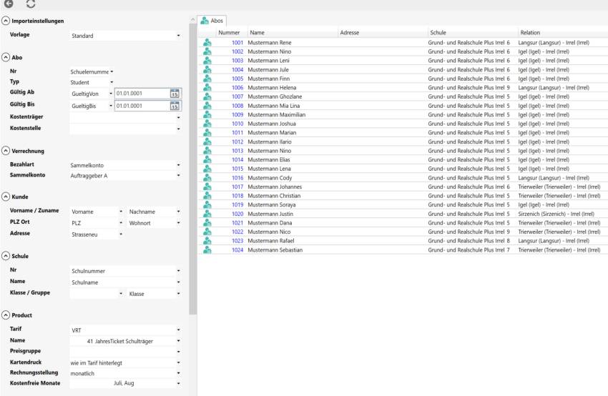
Task: Open subscription number 1013 link
Action: pyautogui.click(x=237, y=151)
